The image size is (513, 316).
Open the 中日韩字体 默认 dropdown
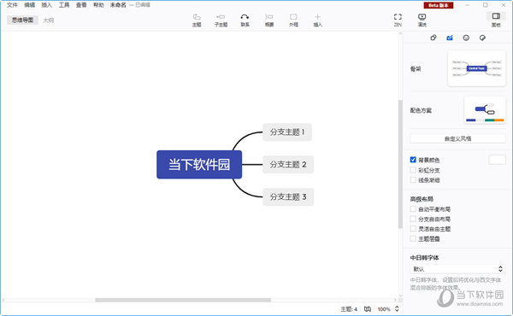point(457,269)
